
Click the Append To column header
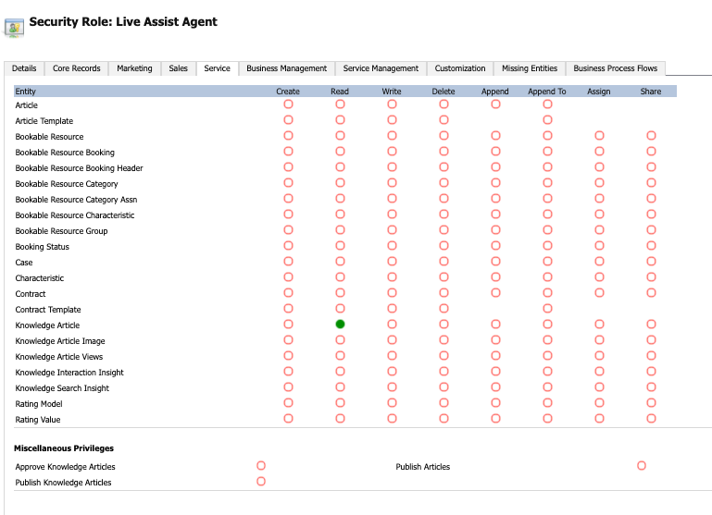tap(546, 92)
